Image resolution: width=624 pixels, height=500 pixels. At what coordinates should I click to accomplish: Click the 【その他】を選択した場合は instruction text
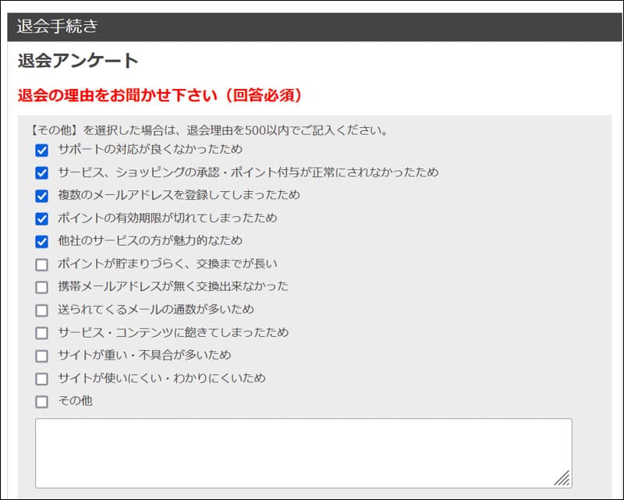point(208,130)
